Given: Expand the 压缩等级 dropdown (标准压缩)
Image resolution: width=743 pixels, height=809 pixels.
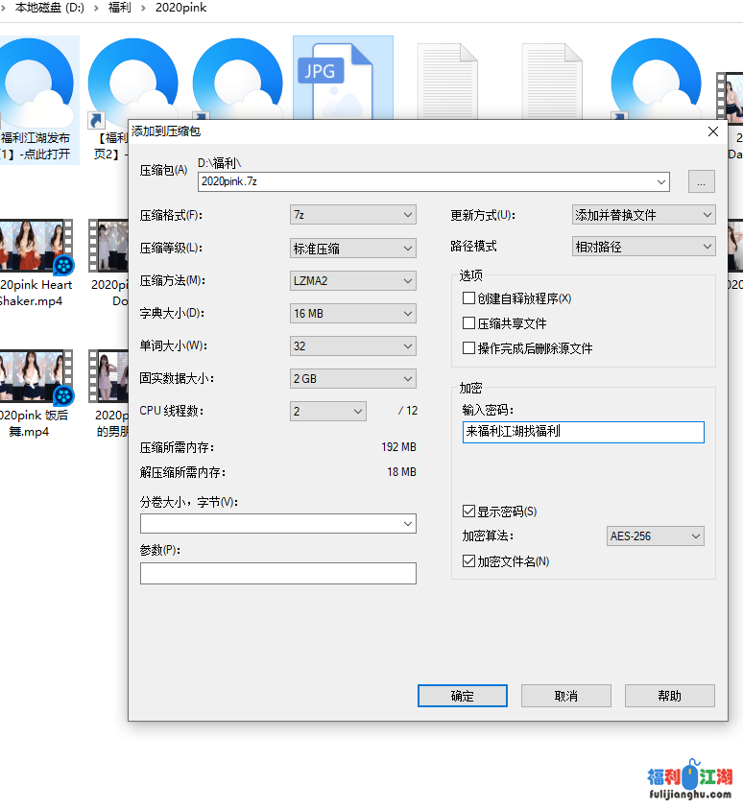Looking at the screenshot, I should coord(352,249).
